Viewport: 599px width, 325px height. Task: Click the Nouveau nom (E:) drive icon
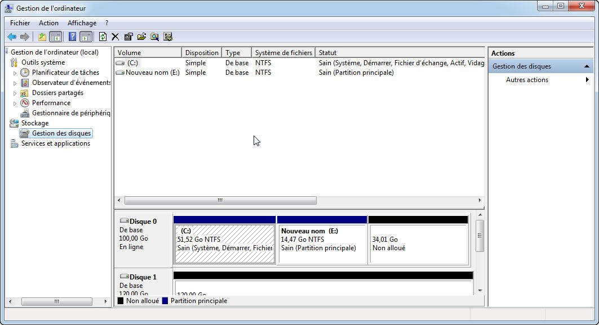pos(121,73)
